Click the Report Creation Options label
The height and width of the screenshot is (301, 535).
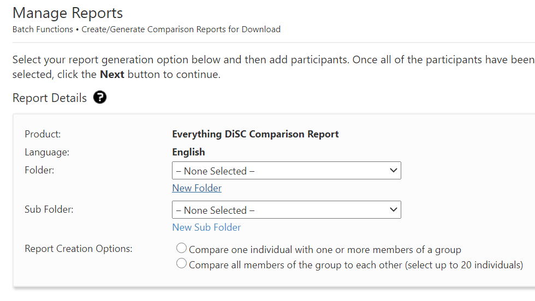coord(79,249)
